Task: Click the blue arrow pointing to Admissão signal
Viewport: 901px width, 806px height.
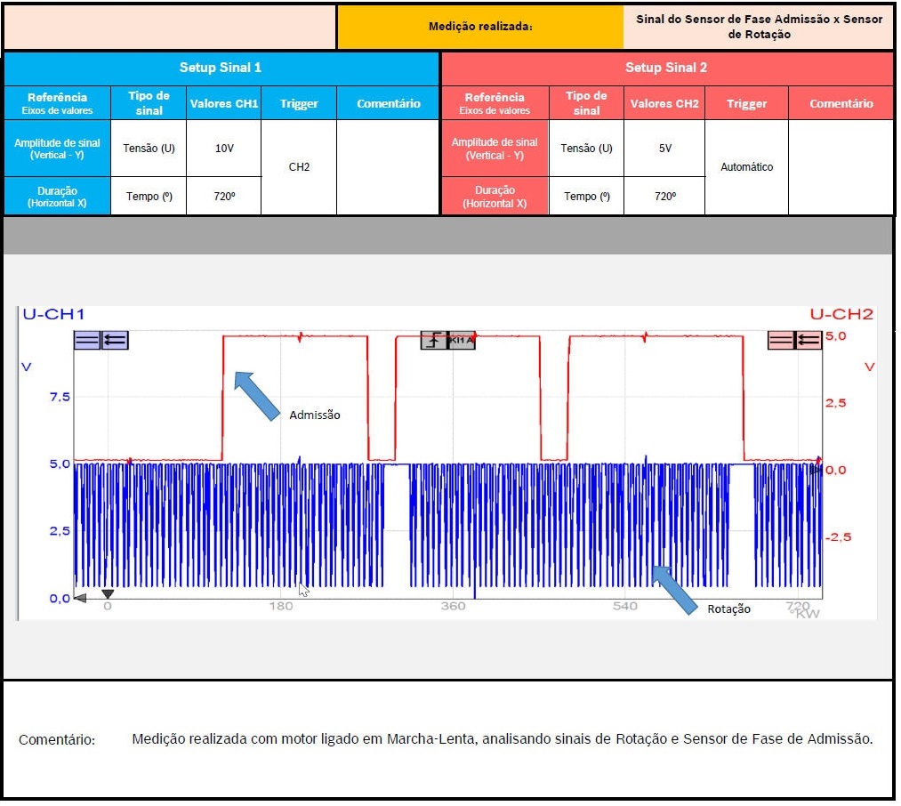Action: [257, 394]
